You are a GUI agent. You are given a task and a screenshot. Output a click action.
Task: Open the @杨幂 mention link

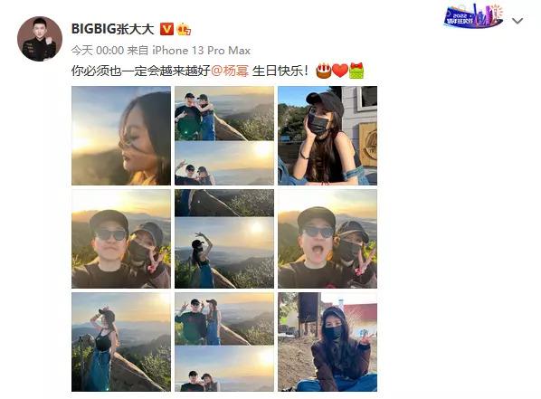(230, 71)
